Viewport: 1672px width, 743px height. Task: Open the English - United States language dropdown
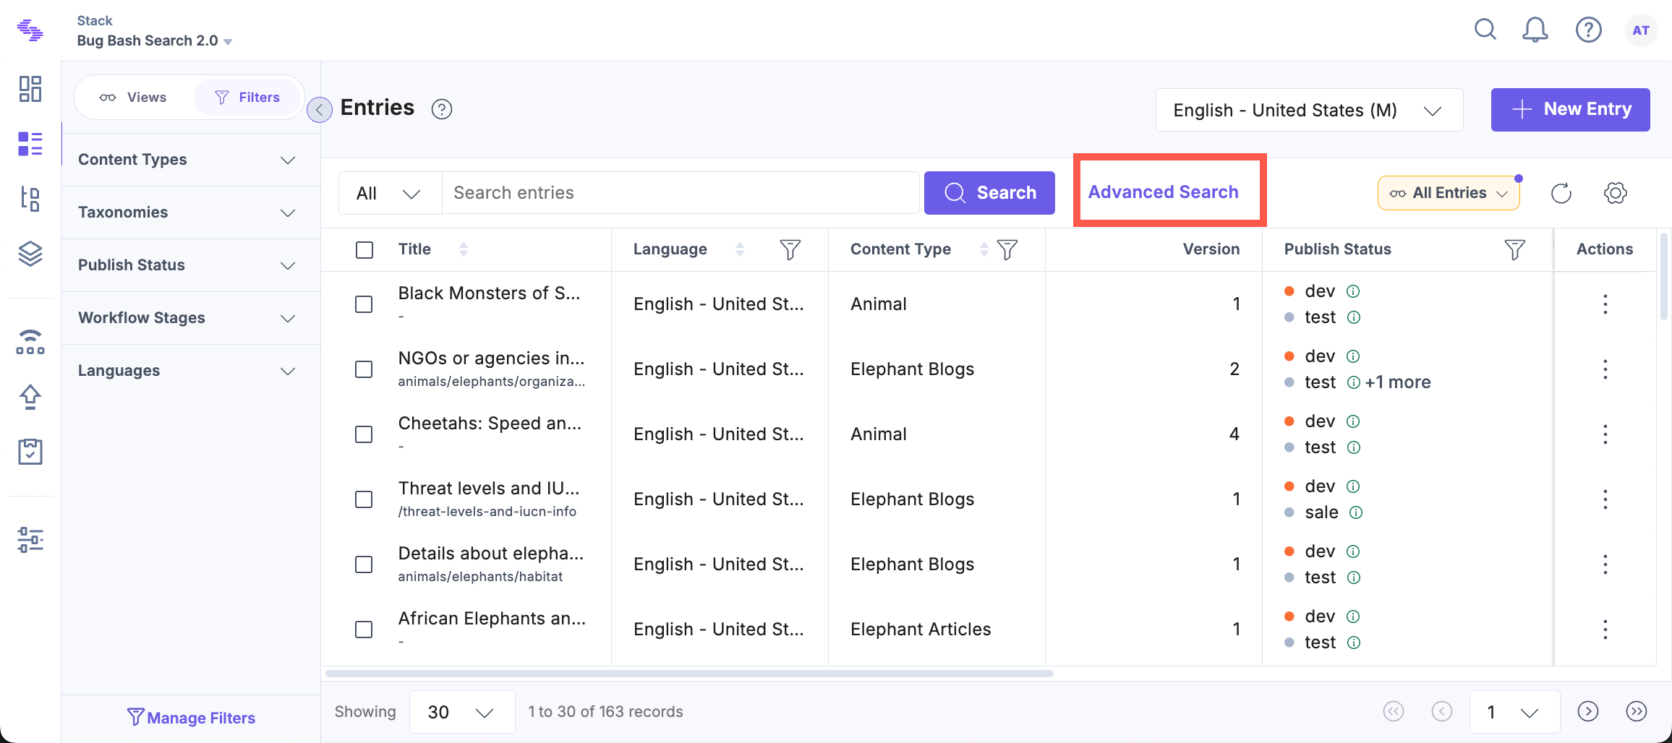[x=1308, y=111]
